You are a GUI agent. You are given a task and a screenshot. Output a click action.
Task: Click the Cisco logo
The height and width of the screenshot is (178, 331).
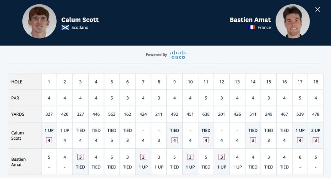(178, 55)
